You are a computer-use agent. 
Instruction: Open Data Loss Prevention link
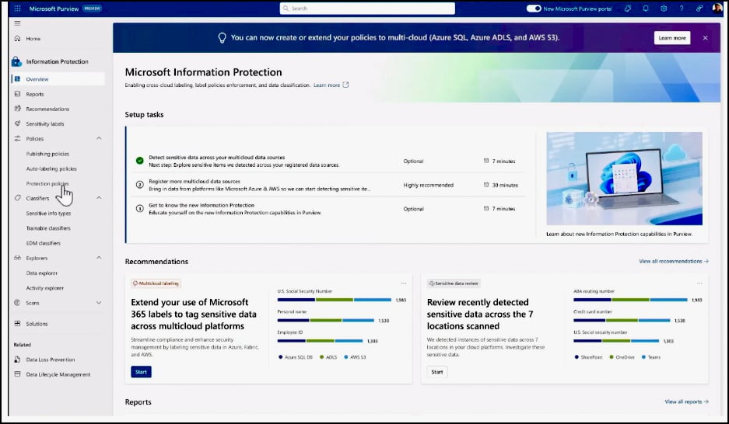tap(51, 360)
